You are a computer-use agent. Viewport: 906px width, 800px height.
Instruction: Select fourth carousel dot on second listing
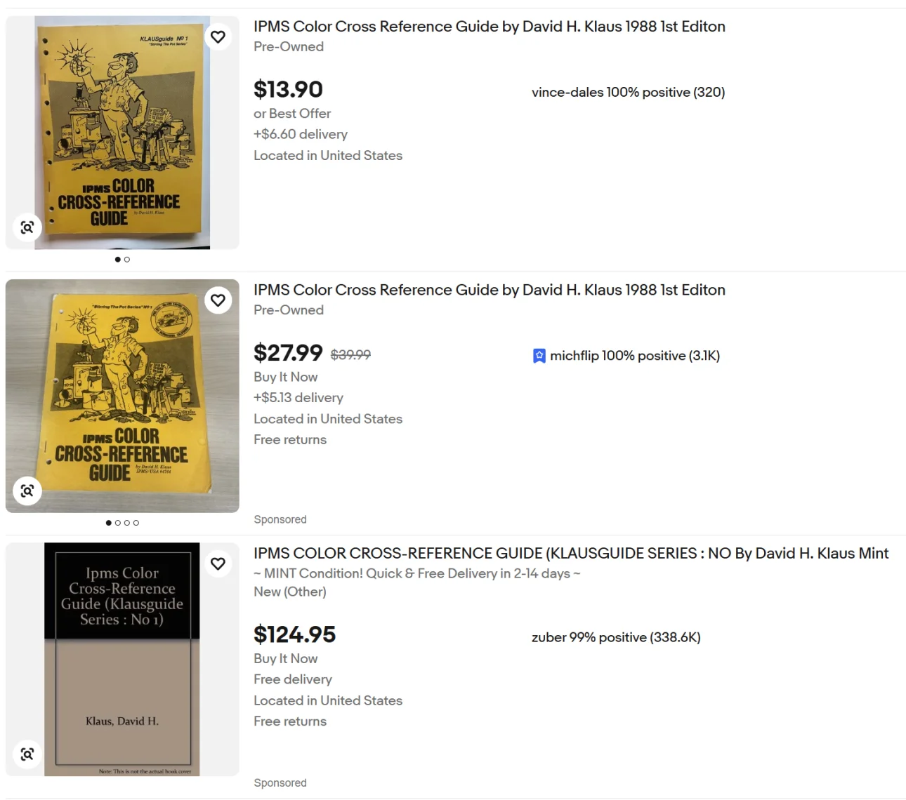(x=136, y=523)
